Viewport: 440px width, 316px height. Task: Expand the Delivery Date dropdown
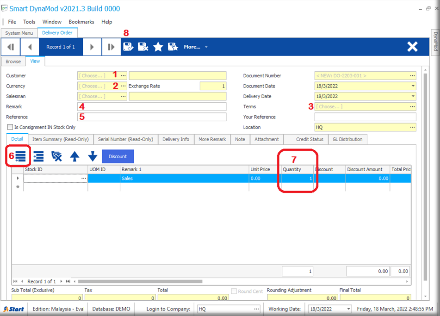(x=412, y=96)
